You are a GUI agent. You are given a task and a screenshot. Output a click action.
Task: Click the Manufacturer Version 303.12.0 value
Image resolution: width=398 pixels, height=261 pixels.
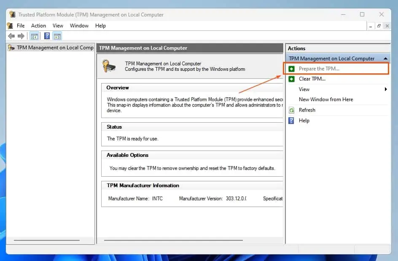click(x=236, y=199)
